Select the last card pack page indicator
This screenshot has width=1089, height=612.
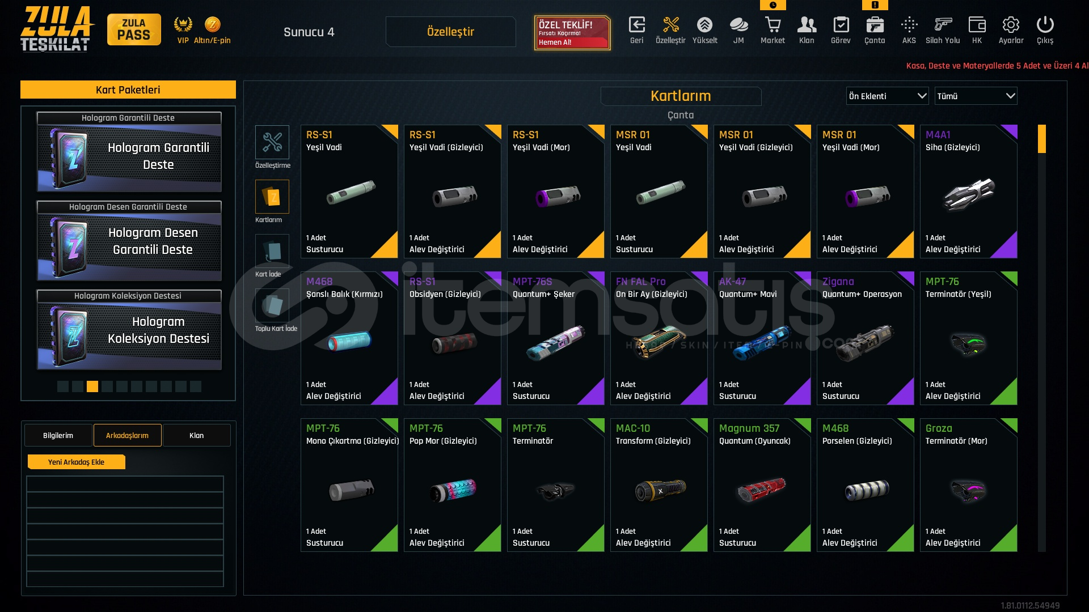[196, 386]
